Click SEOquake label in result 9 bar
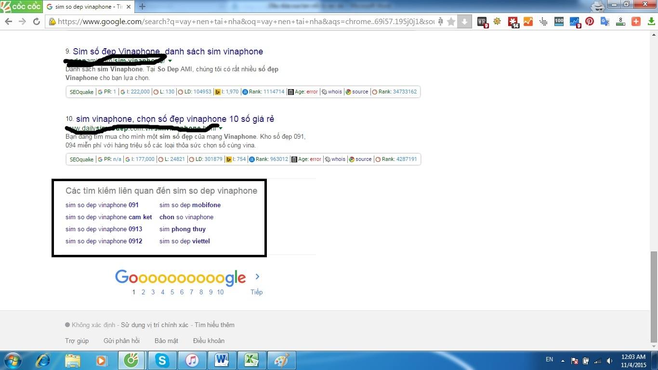Viewport: 658px width, 370px height. click(x=81, y=92)
